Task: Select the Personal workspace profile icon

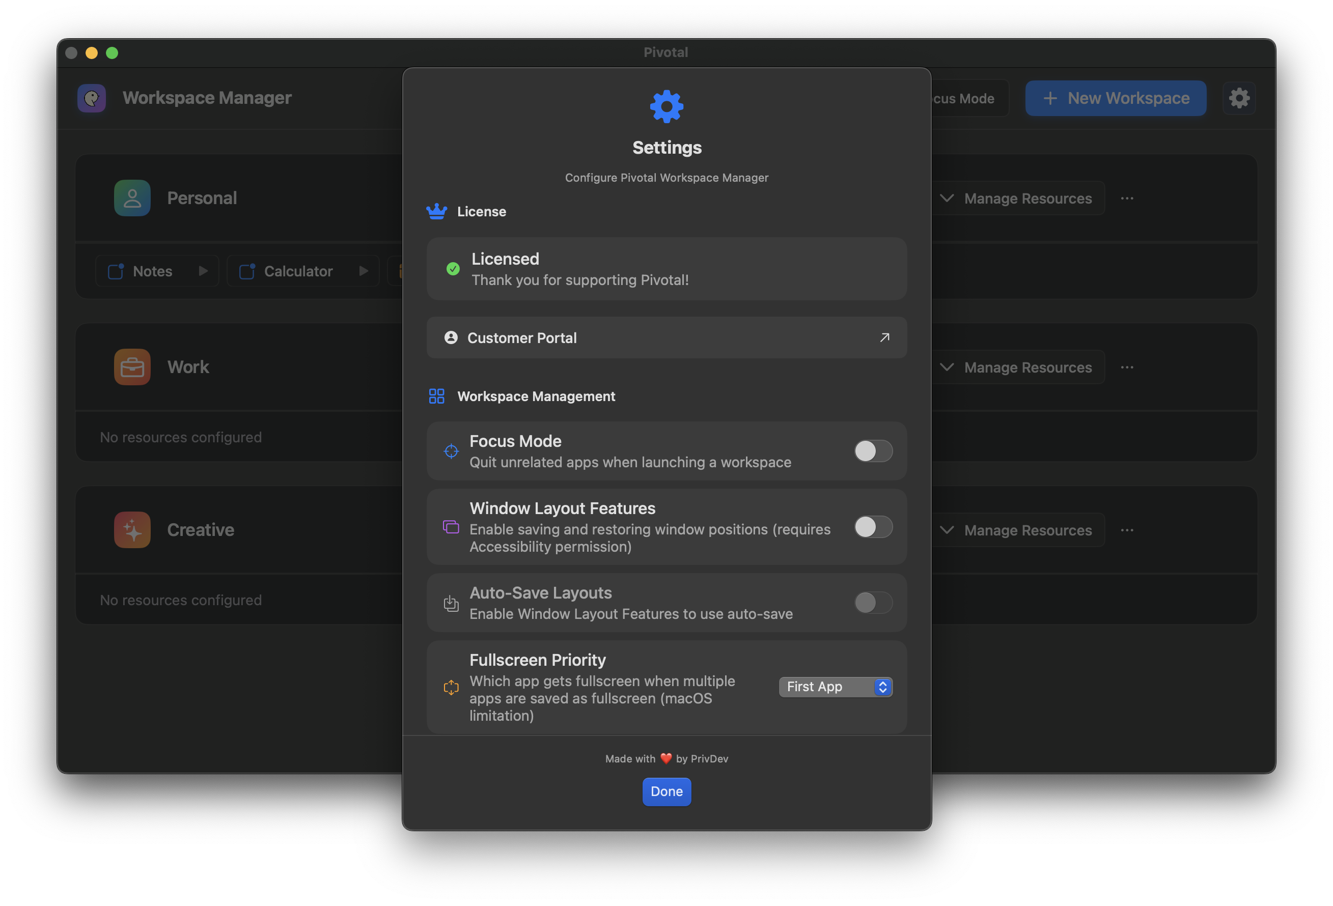Action: (132, 197)
